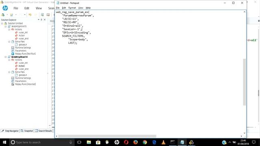Open Notepad File menu
Viewport: 260px width, 146px height.
point(58,8)
